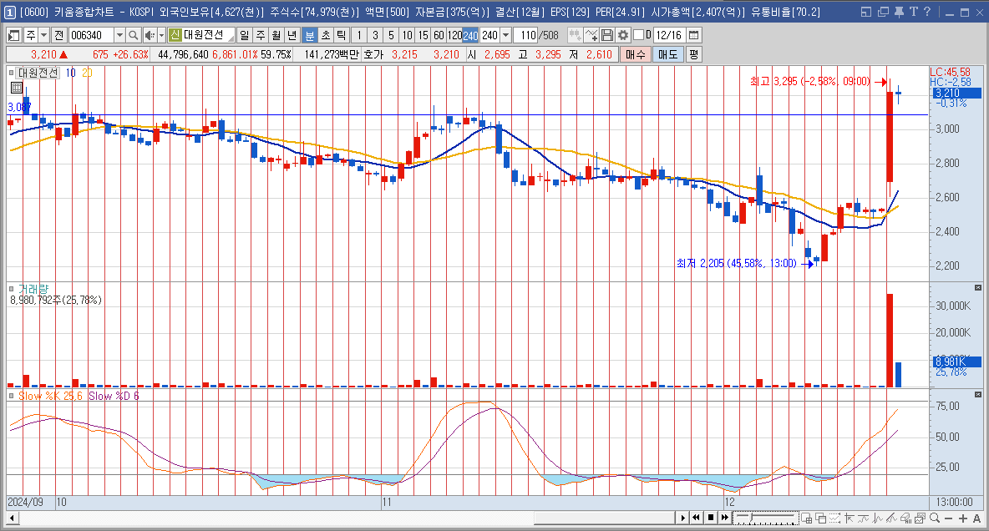Click the pin window icon in title bar
Screen dimensions: 989x531
click(x=899, y=12)
